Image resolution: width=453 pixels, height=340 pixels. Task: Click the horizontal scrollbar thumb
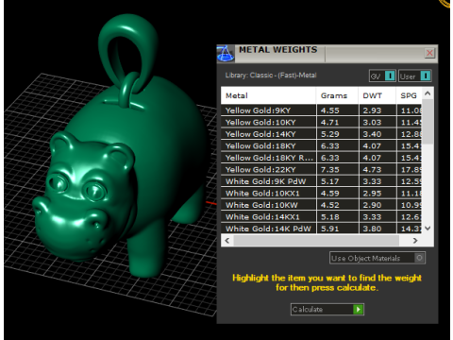(316, 241)
